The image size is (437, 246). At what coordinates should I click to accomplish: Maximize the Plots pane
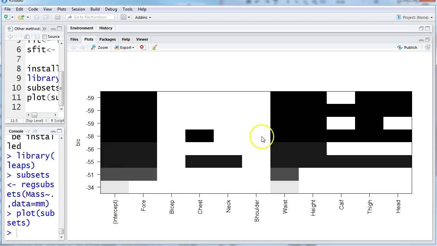(427, 40)
